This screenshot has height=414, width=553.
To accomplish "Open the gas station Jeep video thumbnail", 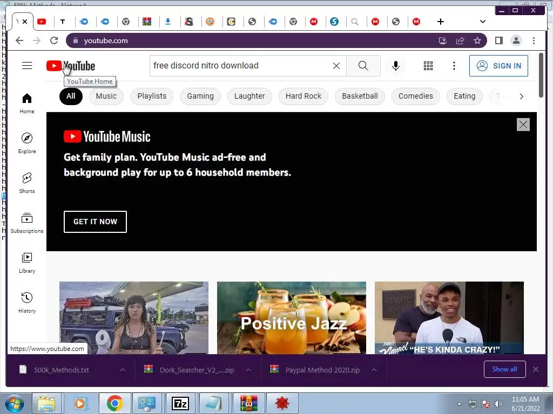I will (x=134, y=318).
